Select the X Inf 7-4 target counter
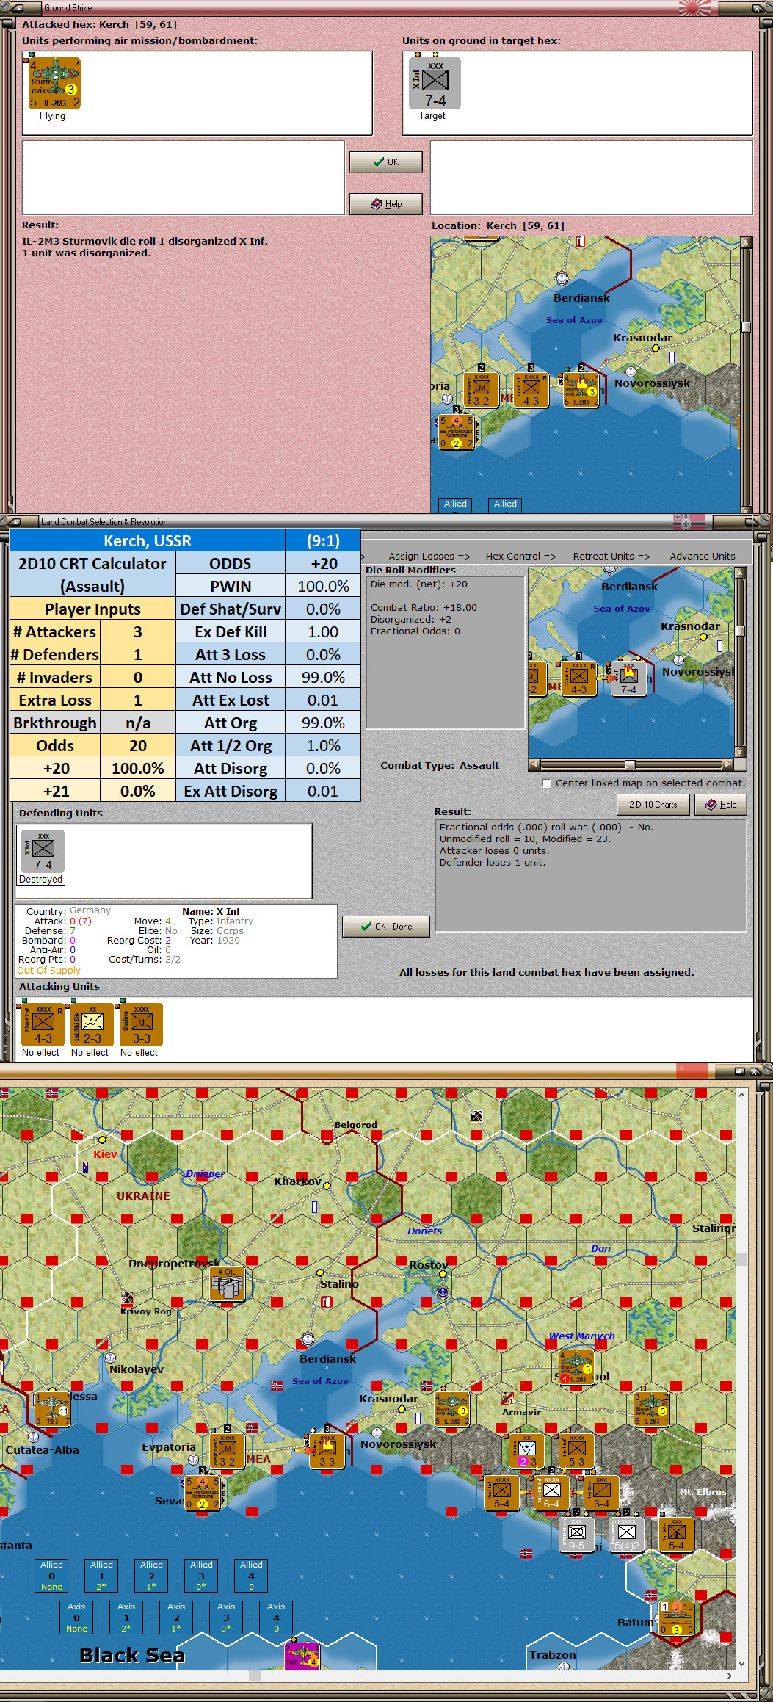 point(435,84)
